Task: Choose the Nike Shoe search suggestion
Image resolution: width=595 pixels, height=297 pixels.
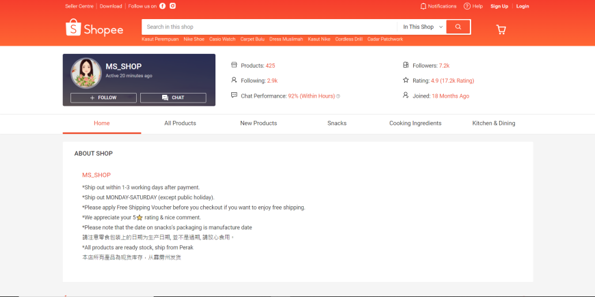Action: click(x=194, y=39)
